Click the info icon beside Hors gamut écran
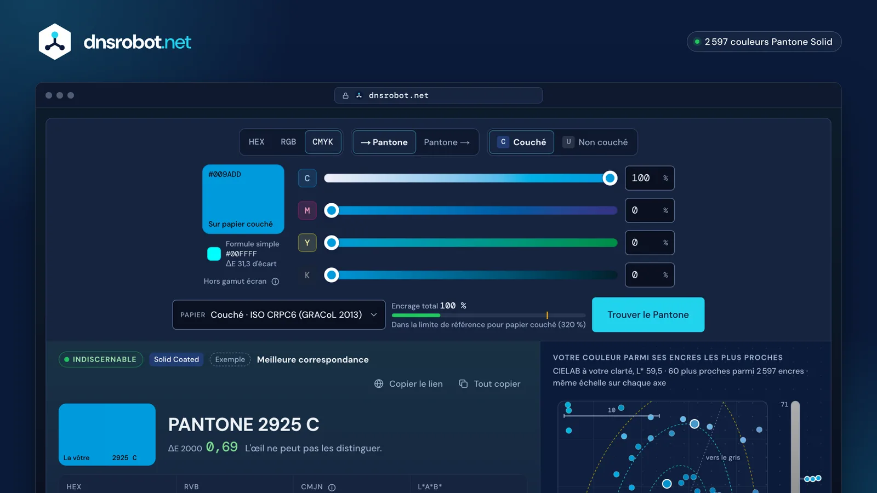The image size is (877, 493). pos(275,282)
